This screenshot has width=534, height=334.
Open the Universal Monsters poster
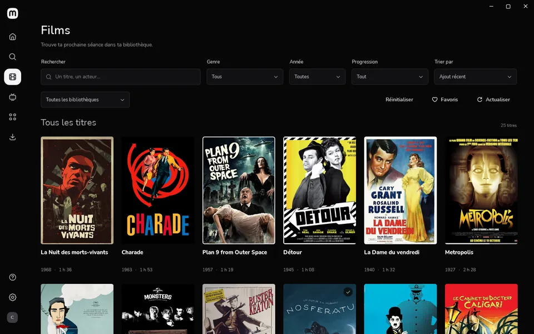click(158, 309)
